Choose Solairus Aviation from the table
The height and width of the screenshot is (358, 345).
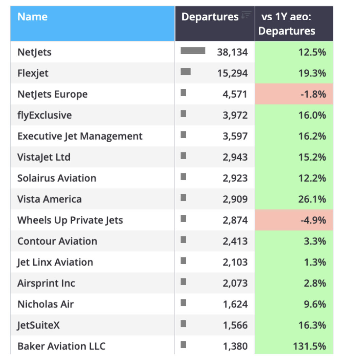[x=57, y=178]
